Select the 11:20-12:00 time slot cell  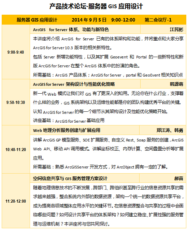[x=16, y=201]
